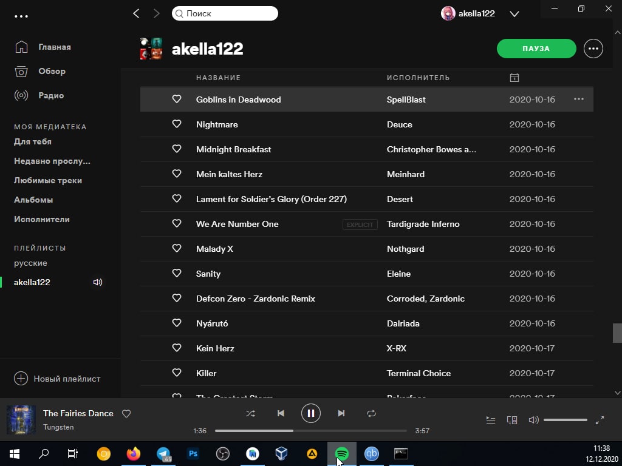Adjust the volume slider

[x=566, y=420]
